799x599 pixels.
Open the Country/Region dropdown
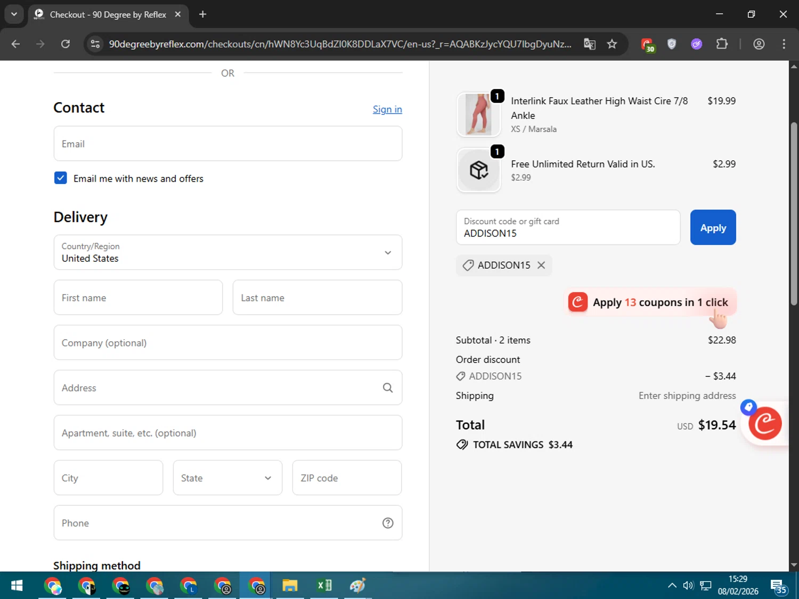pyautogui.click(x=228, y=252)
